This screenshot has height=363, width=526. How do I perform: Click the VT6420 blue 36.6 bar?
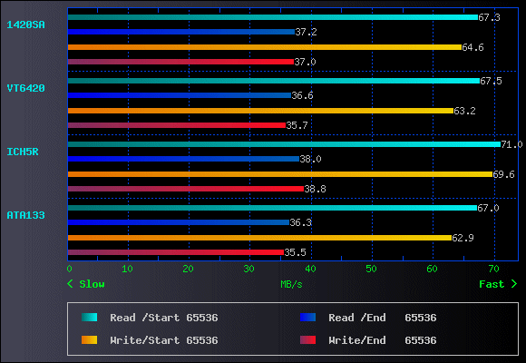[x=180, y=95]
